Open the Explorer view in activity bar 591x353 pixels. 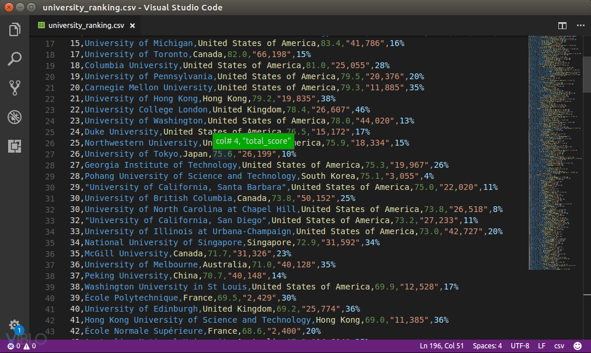click(15, 29)
